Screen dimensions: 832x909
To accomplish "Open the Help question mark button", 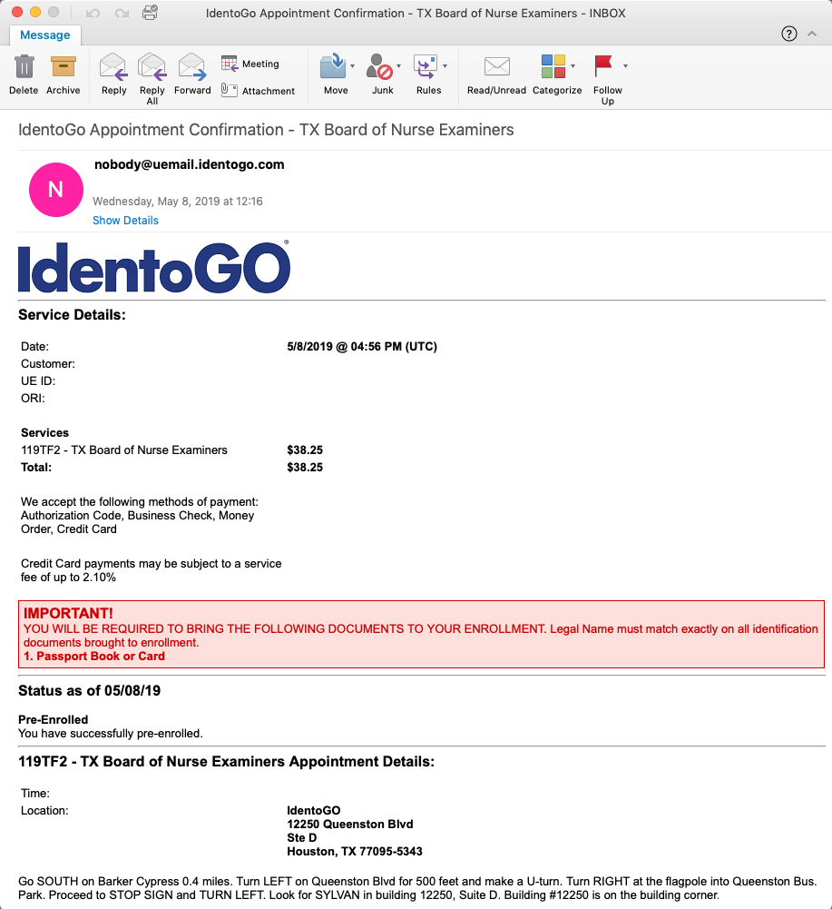I will tap(789, 34).
